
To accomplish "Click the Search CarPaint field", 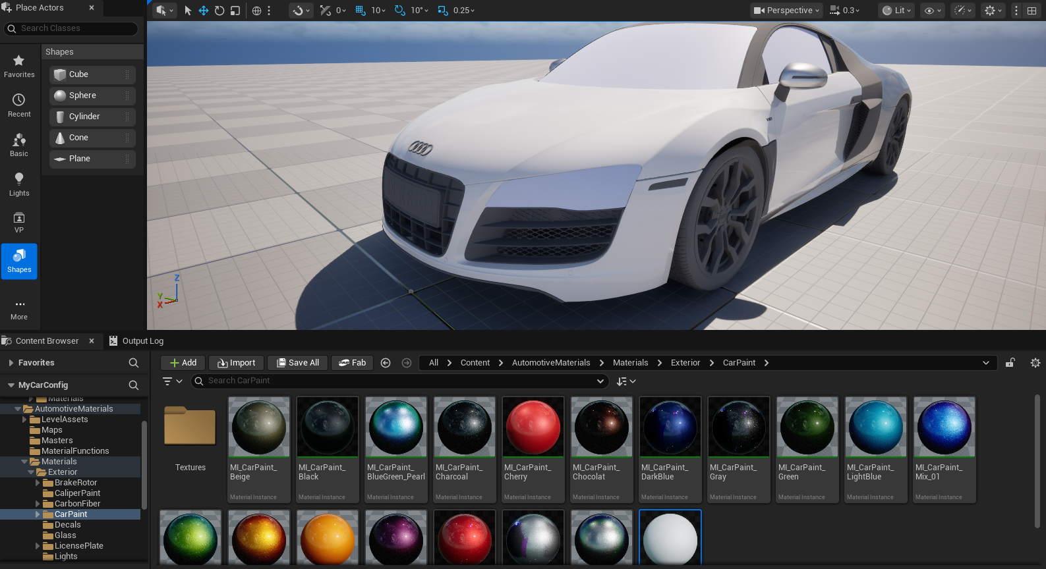I will pos(399,381).
